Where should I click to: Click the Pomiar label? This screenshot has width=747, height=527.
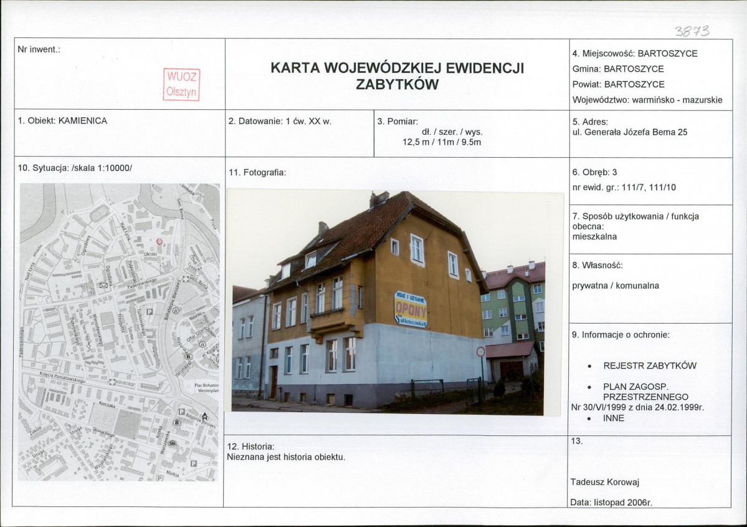click(x=397, y=121)
